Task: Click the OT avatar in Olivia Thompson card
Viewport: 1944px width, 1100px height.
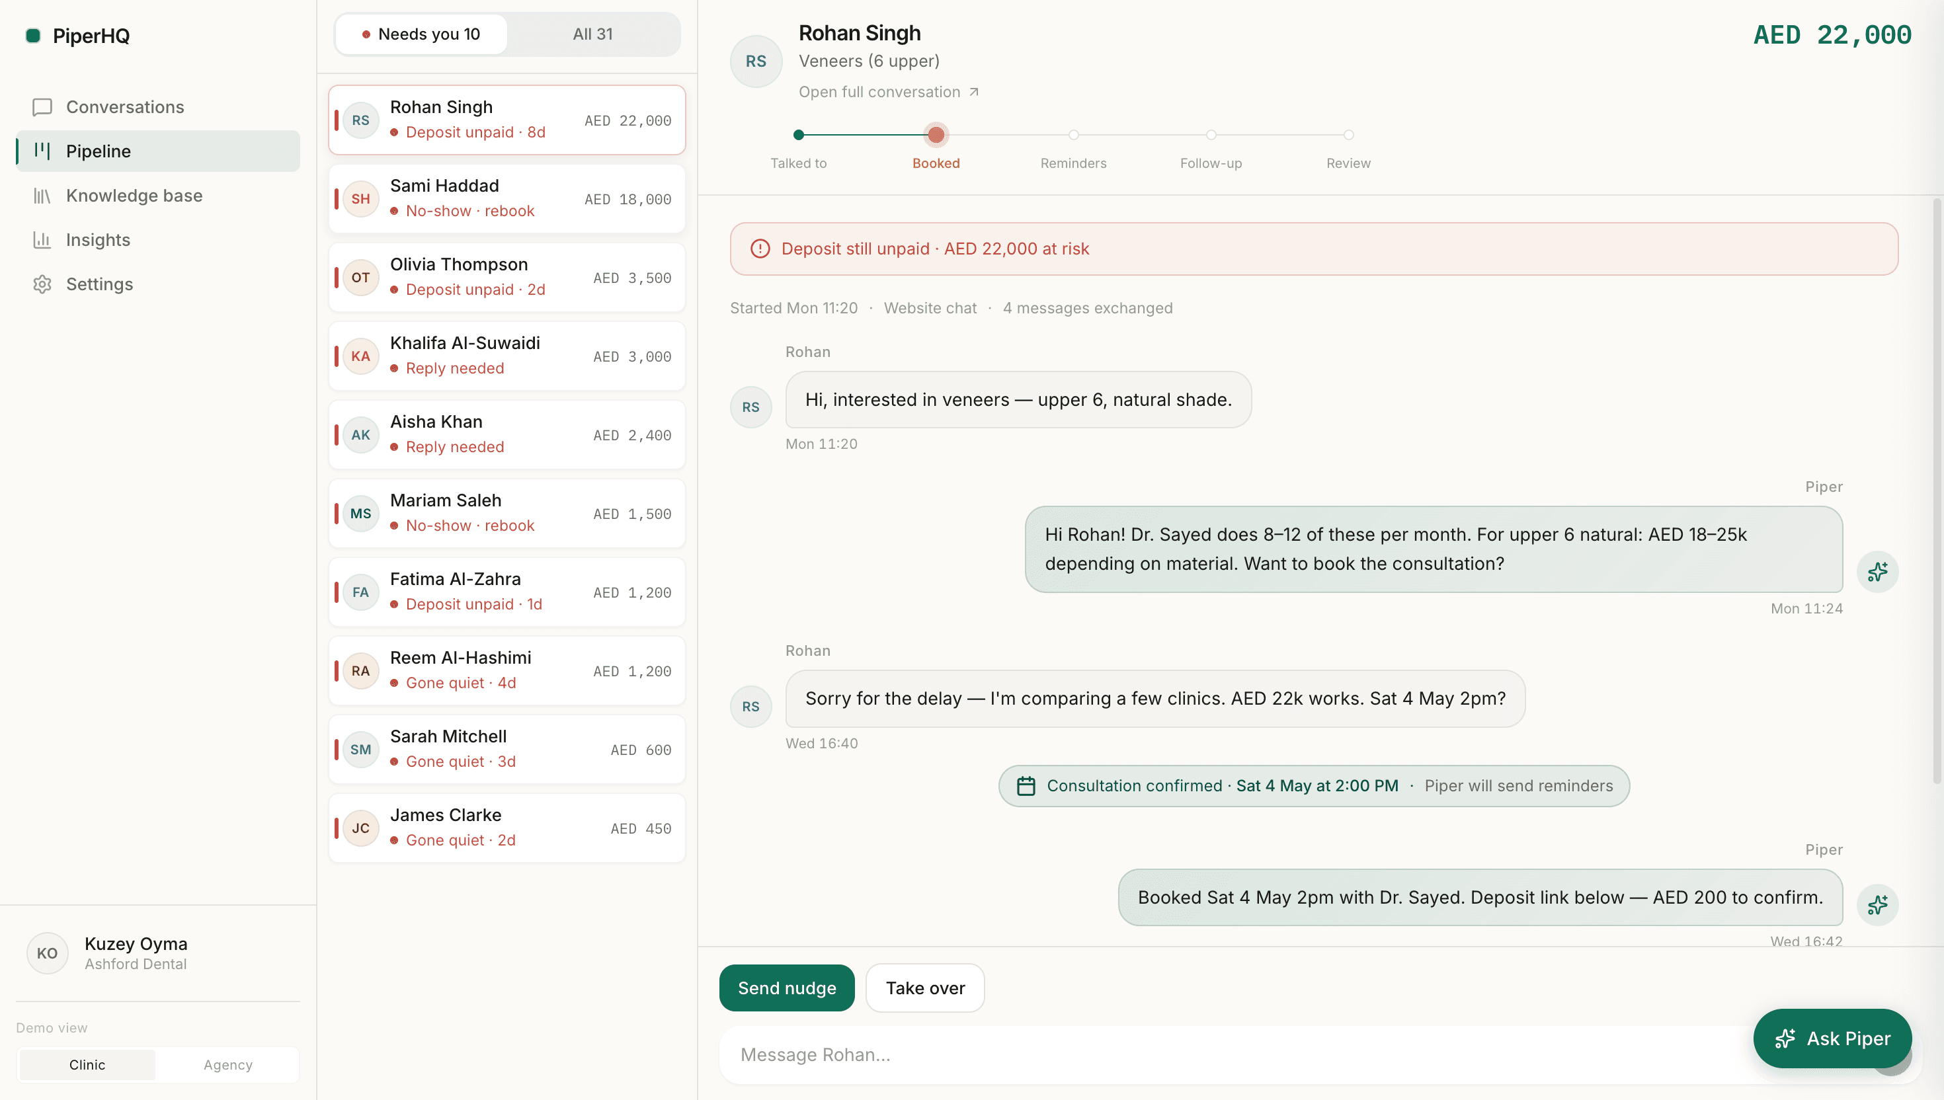Action: pos(361,277)
